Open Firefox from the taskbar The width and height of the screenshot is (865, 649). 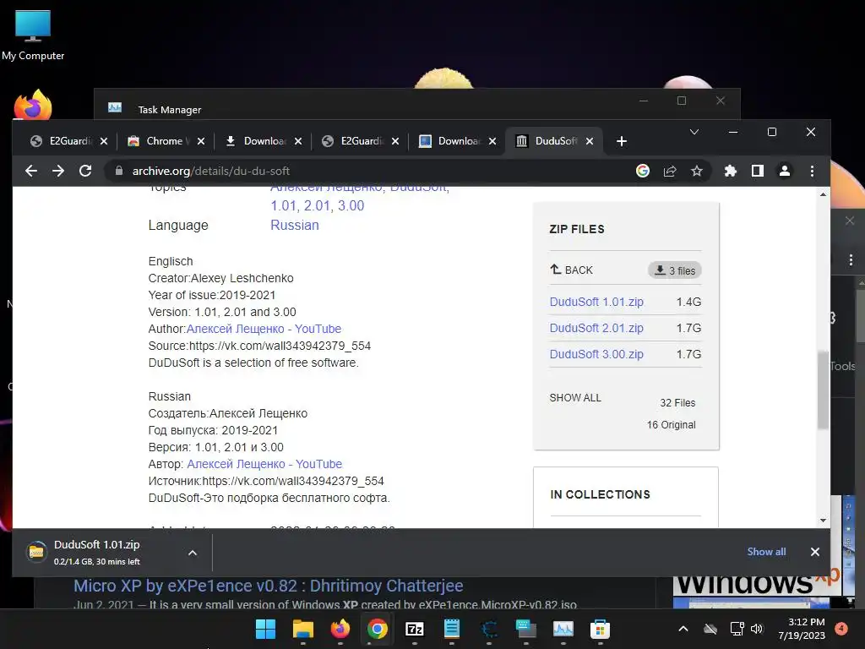coord(340,629)
